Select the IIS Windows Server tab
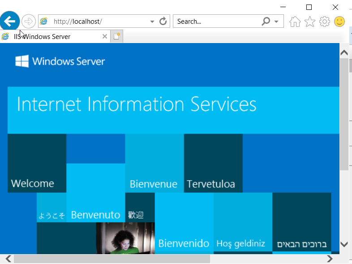This screenshot has width=352, height=264. point(49,37)
